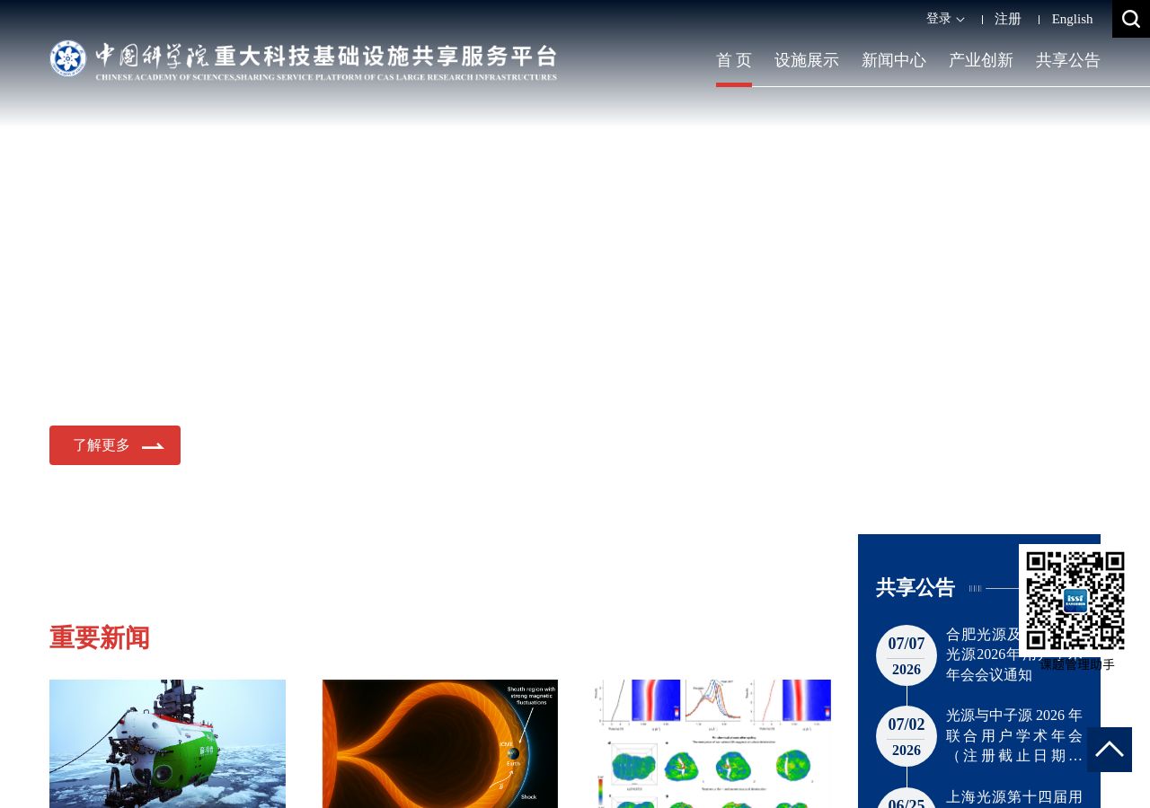
Task: Click the 共享公告 panel heading
Action: [x=916, y=588]
